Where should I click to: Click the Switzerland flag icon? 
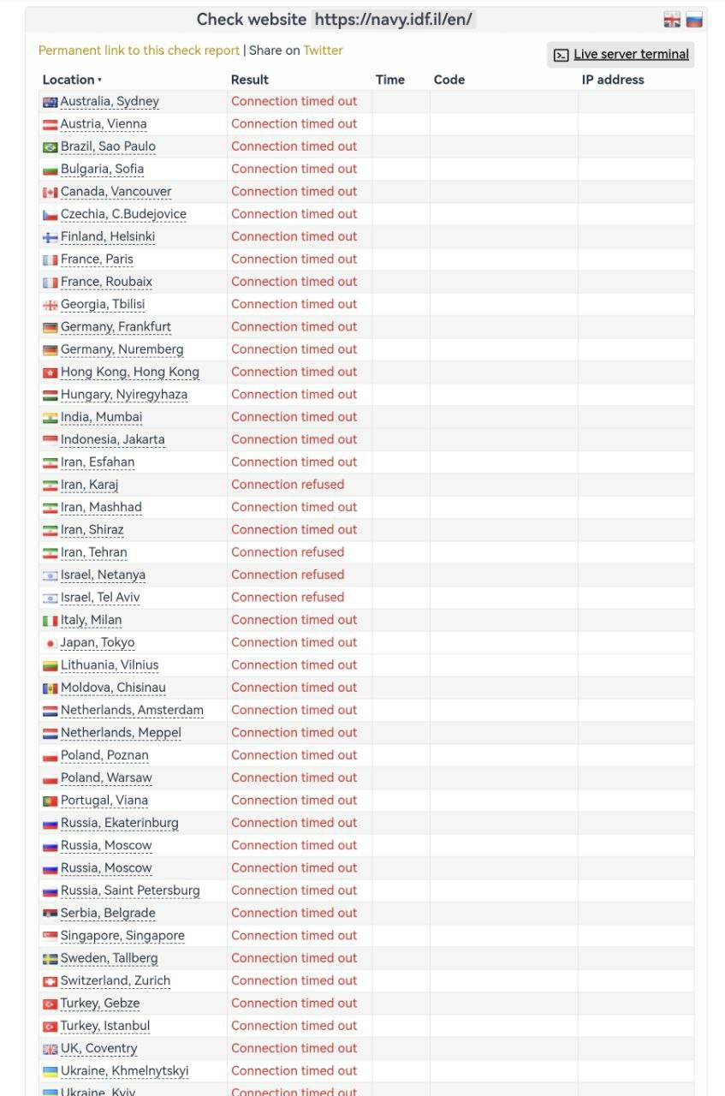[51, 981]
